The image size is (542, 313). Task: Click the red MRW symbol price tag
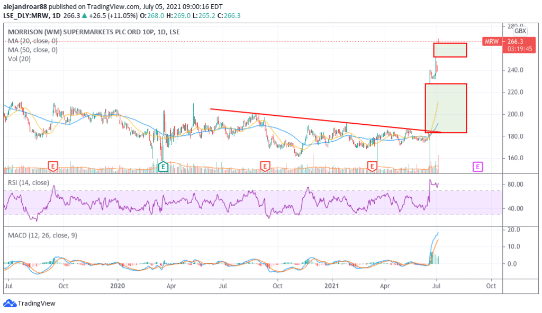click(x=491, y=41)
